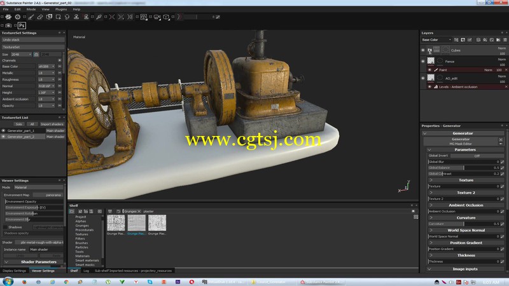Select the Generator_part_2 texture set radio
The image size is (509, 286).
(x=4, y=137)
